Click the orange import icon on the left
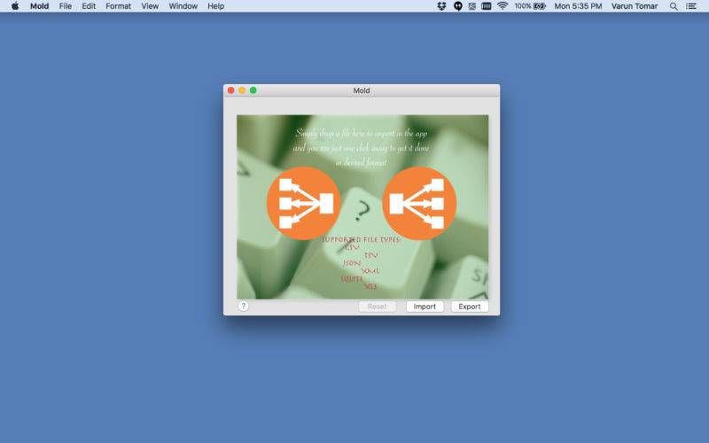The width and height of the screenshot is (709, 443). coord(303,204)
